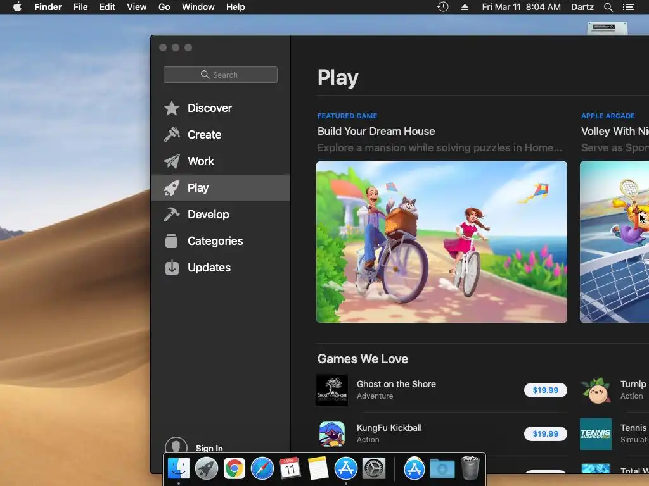This screenshot has width=649, height=486.
Task: Buy KungFu Kickball for $19.99
Action: click(x=545, y=434)
